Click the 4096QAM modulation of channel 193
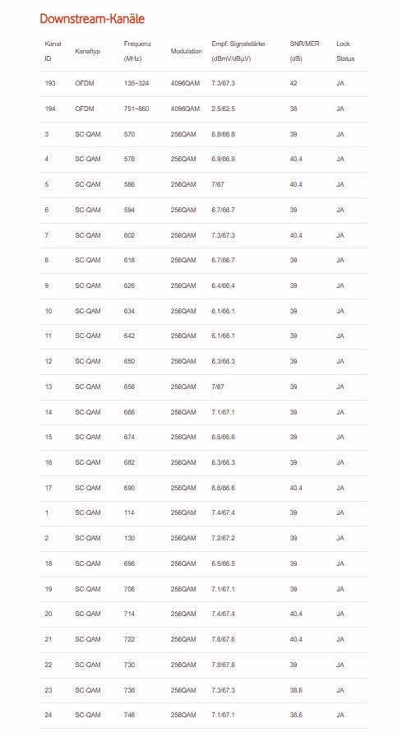 (x=185, y=83)
